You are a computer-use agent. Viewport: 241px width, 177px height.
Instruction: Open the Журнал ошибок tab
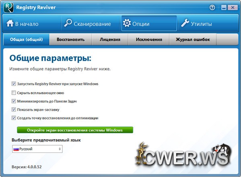tap(193, 39)
